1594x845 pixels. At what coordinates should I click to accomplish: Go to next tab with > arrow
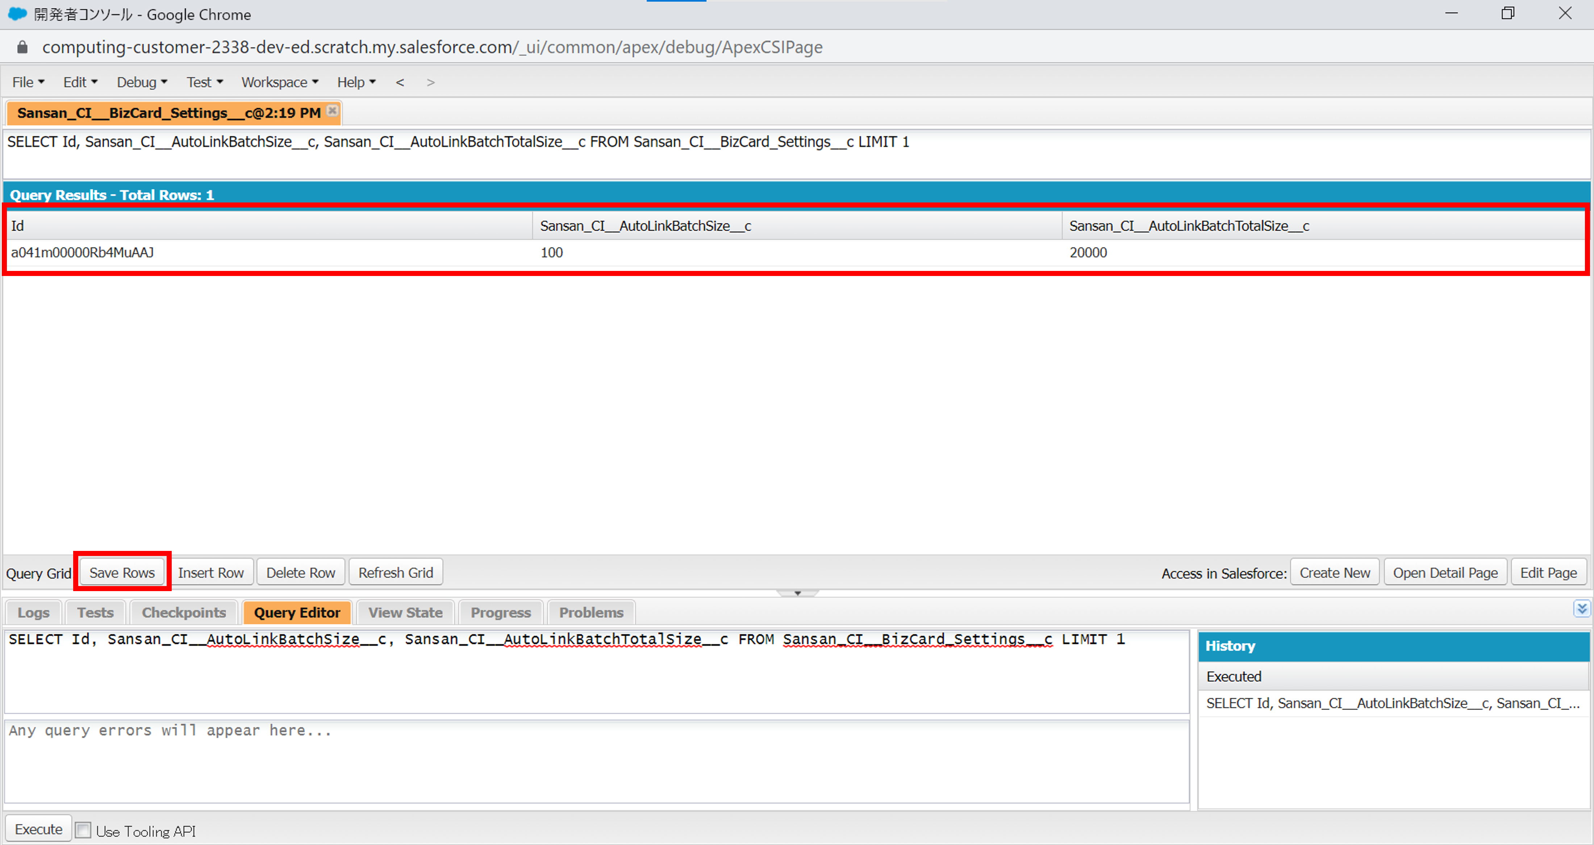coord(431,82)
